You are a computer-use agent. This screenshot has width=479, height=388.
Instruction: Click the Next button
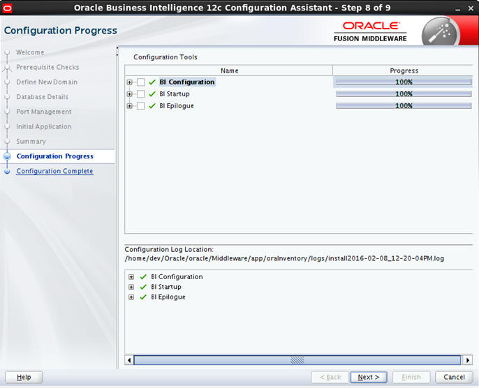(369, 378)
